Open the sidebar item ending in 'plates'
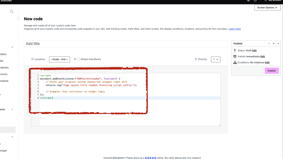Screen dimensions: 283x159 pyautogui.click(x=3, y=54)
